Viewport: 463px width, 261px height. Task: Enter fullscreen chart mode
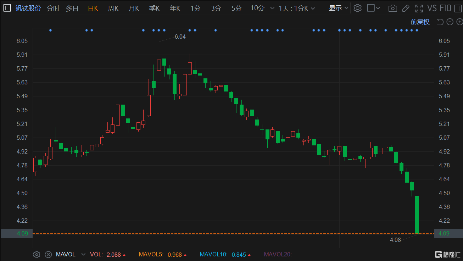pos(419,8)
